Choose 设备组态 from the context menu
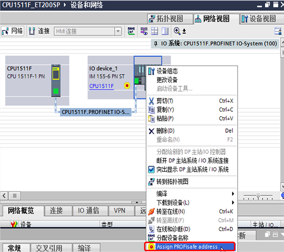The image size is (284, 252). [192, 71]
